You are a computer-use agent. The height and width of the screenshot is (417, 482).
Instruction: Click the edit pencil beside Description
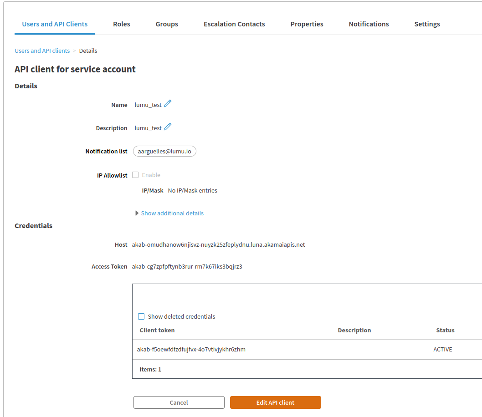point(168,127)
